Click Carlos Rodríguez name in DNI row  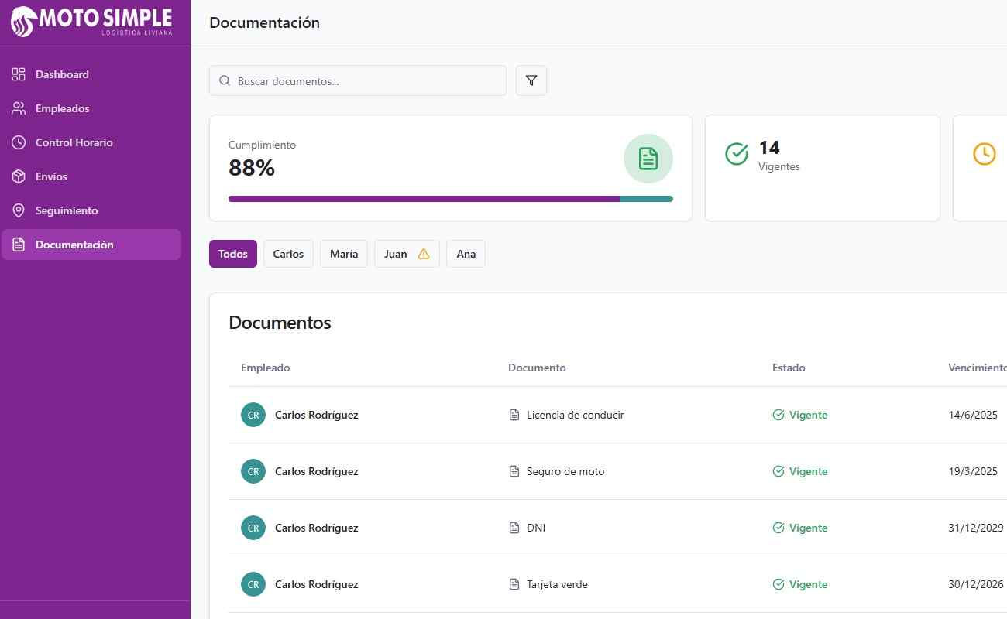316,528
